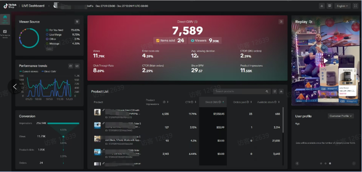Image resolution: width=362 pixels, height=172 pixels.
Task: Click the LIVE Dashboard title
Action: [33, 6]
